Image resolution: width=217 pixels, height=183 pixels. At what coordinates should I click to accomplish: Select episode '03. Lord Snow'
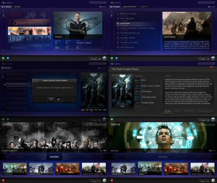tap(138, 24)
